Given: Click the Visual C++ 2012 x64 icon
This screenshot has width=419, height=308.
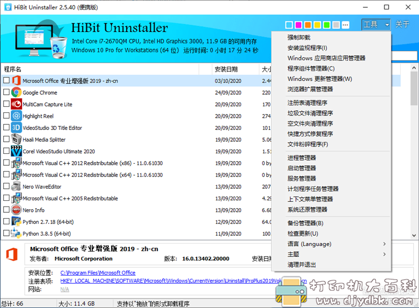Looking at the screenshot, I should (x=16, y=175).
